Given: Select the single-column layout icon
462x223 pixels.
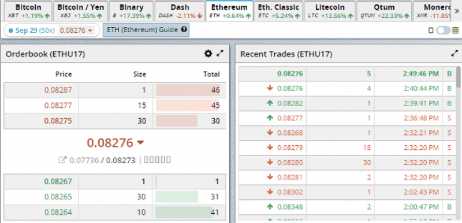Looking at the screenshot, I should pos(431,31).
